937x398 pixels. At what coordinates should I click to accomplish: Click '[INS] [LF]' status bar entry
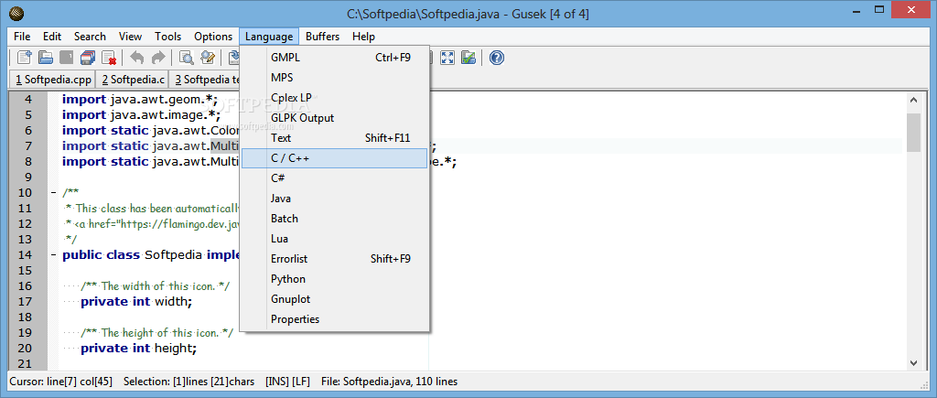coord(287,382)
